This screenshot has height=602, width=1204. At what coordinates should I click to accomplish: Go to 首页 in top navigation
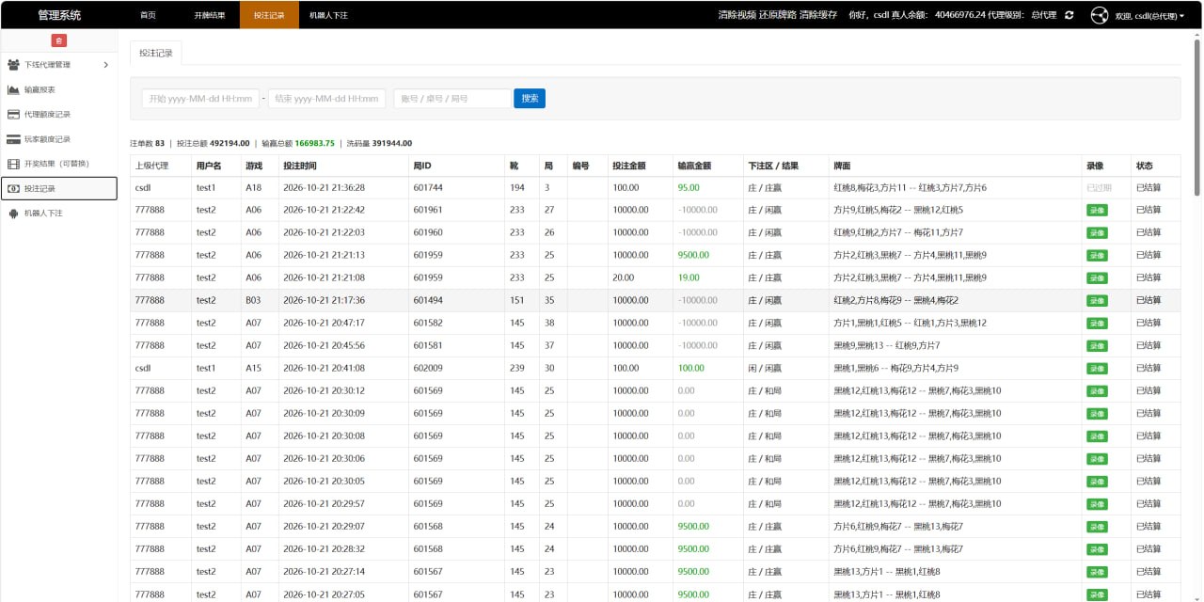pos(148,16)
